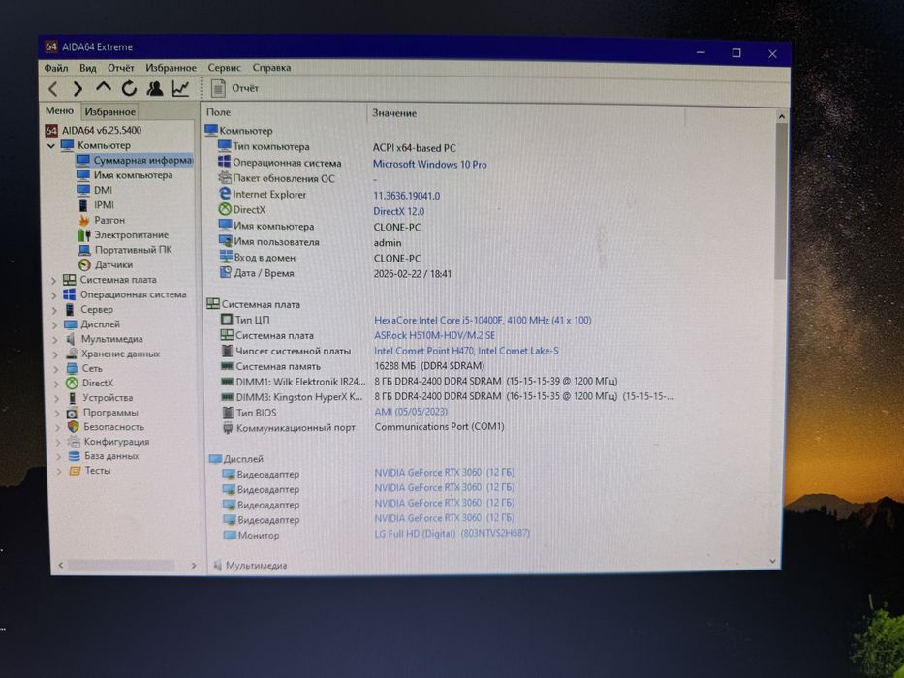The image size is (904, 678).
Task: Select the Пакет обновления ОС row
Action: [x=444, y=179]
